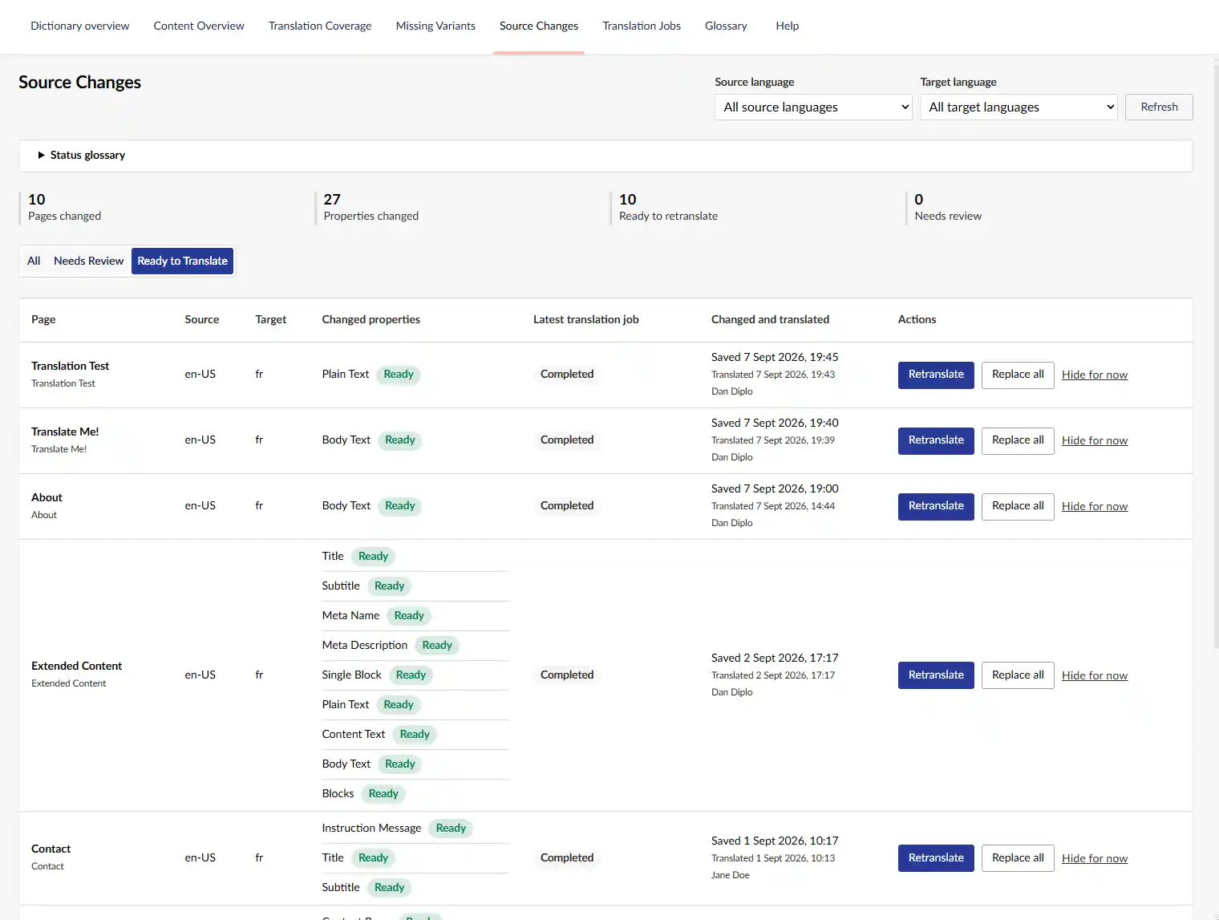Retranslate the Extended Content page
1219x920 pixels.
[x=936, y=675]
